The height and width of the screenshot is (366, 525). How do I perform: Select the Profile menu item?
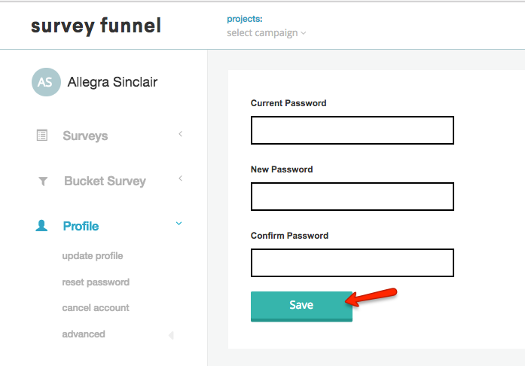click(x=81, y=226)
